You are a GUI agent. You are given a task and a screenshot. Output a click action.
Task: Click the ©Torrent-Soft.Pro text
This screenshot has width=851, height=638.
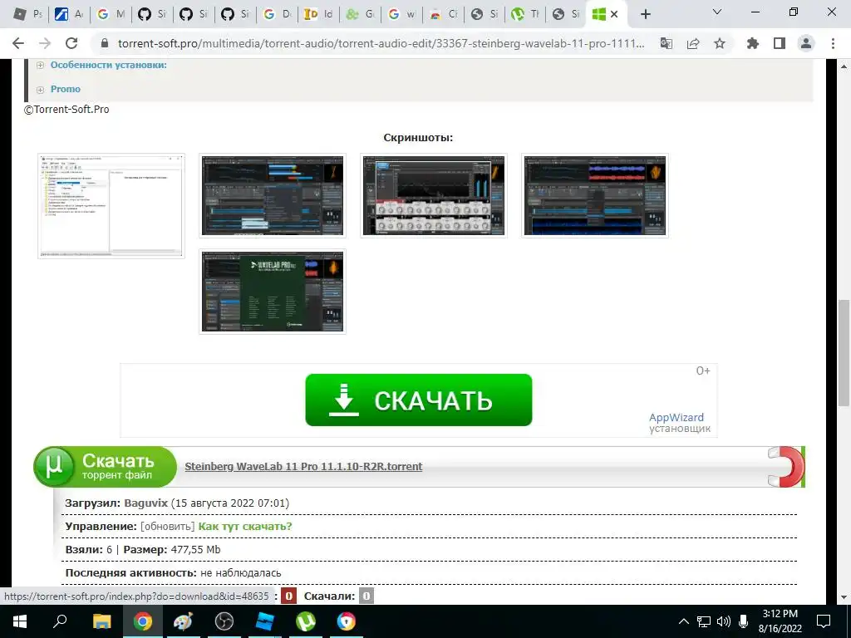pos(66,109)
